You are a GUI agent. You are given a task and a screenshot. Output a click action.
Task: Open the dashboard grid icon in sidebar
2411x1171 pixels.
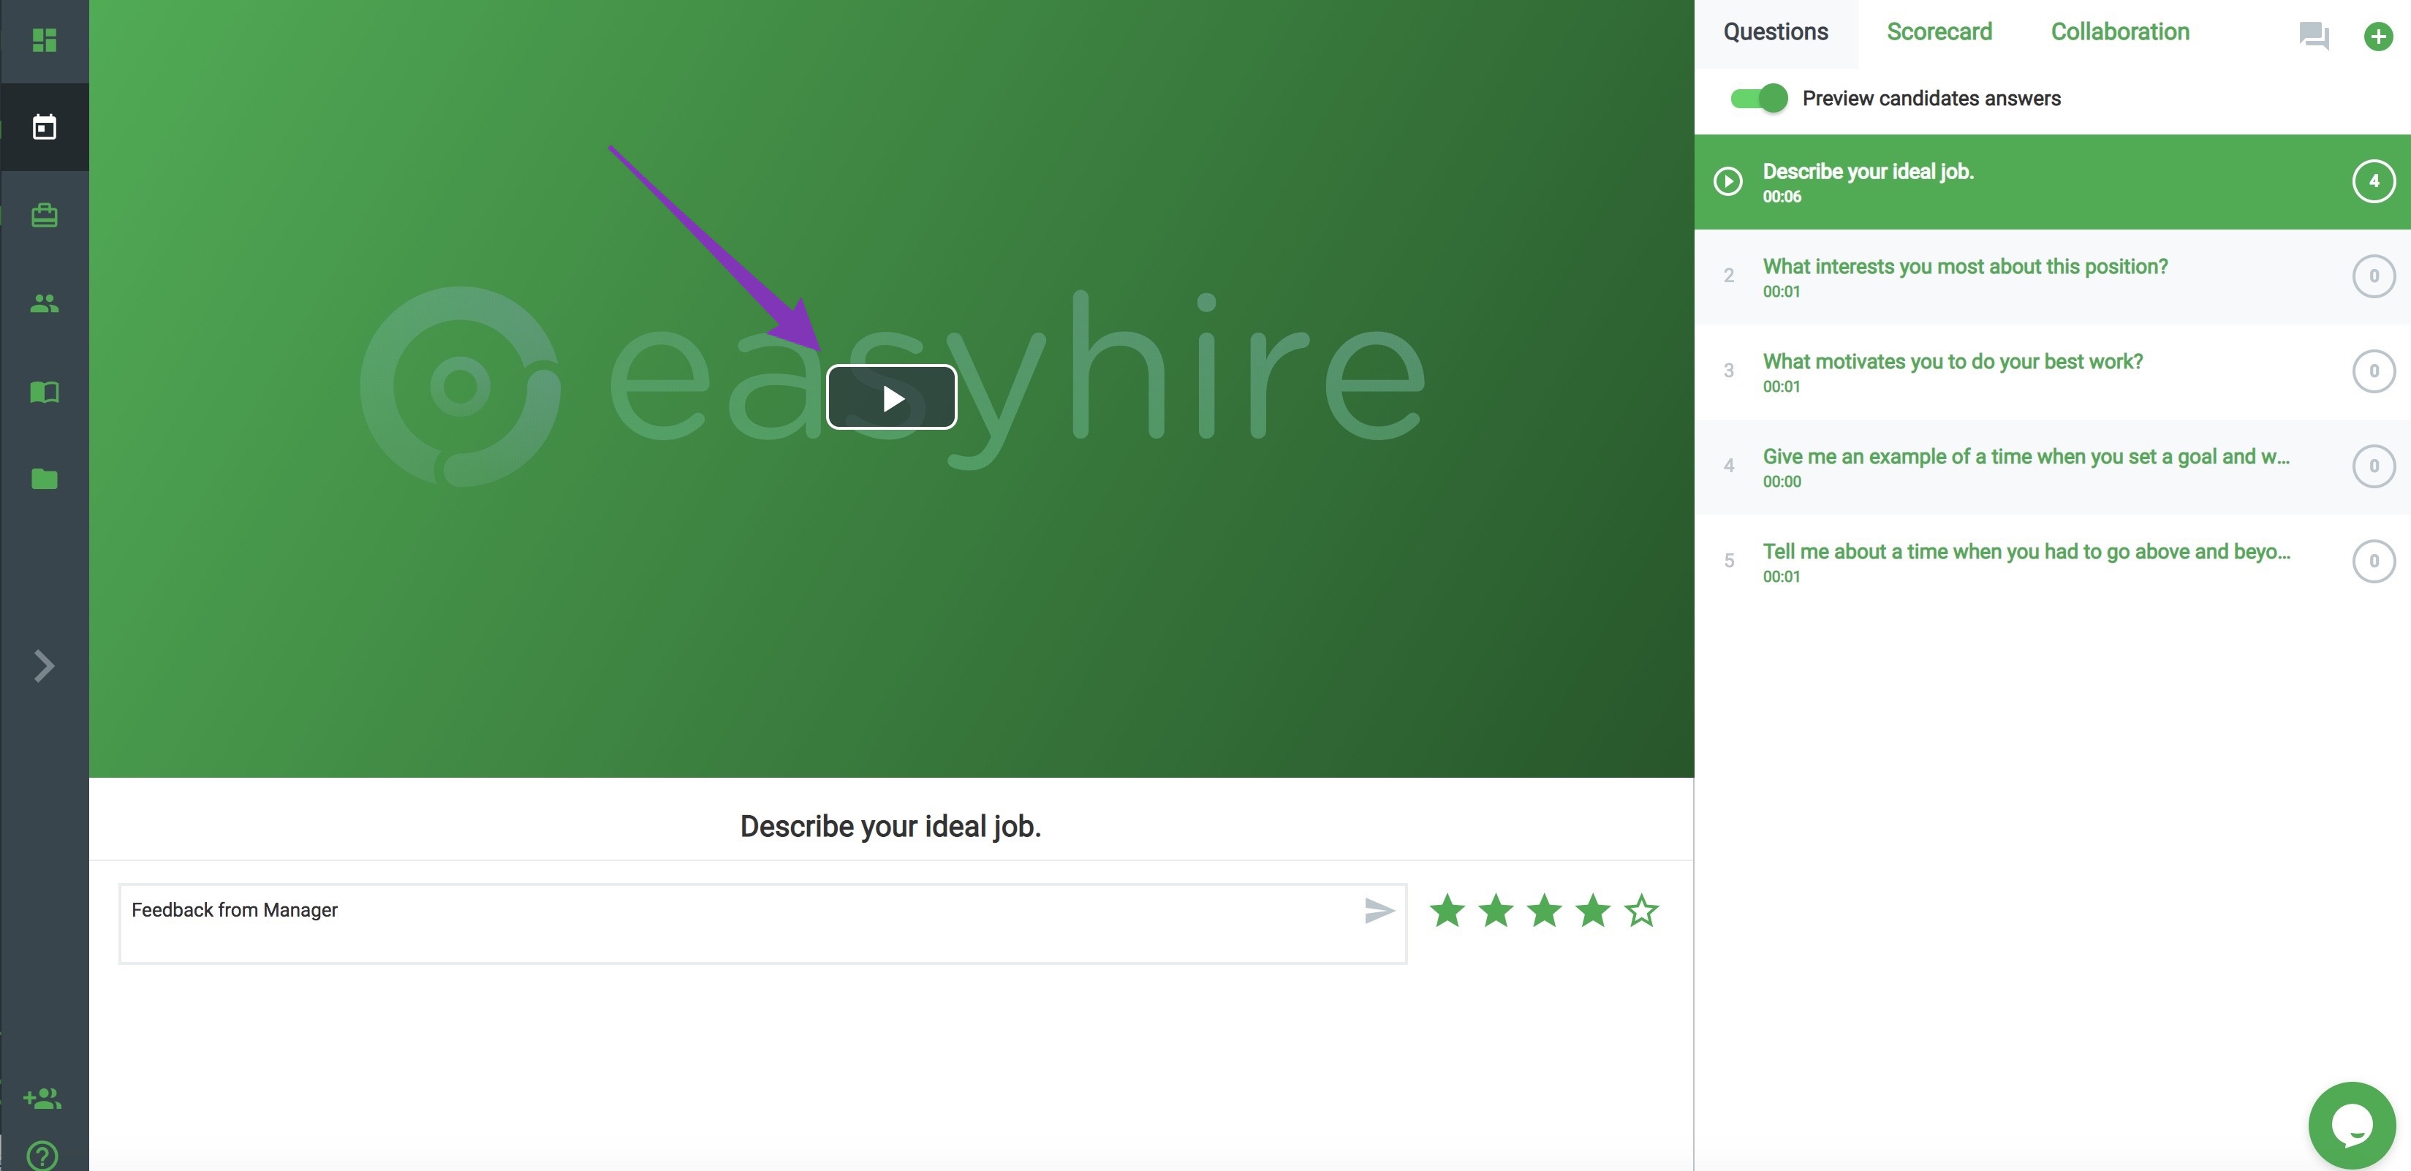(44, 40)
